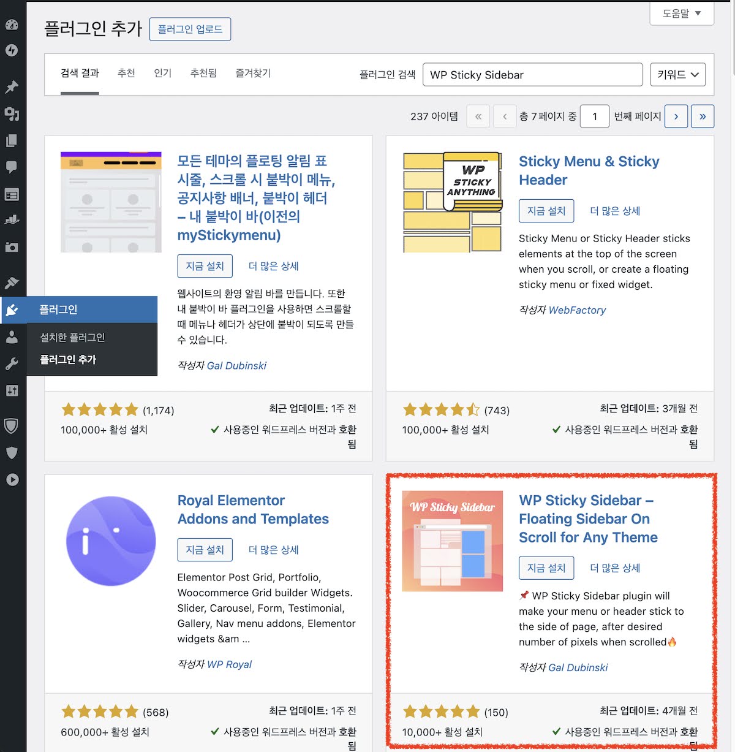Screen dimensions: 735x752
Task: Open the Jetpack lightning bolt icon
Action: point(12,50)
